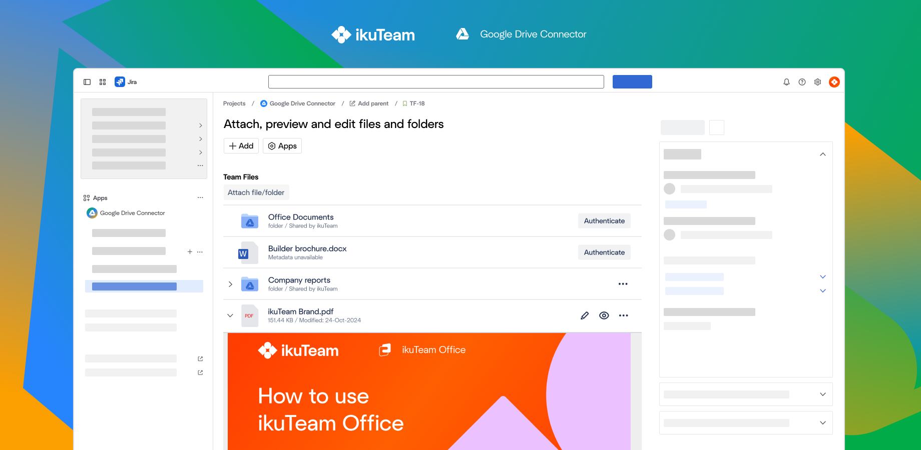Collapse the top details panel chevron

(822, 154)
